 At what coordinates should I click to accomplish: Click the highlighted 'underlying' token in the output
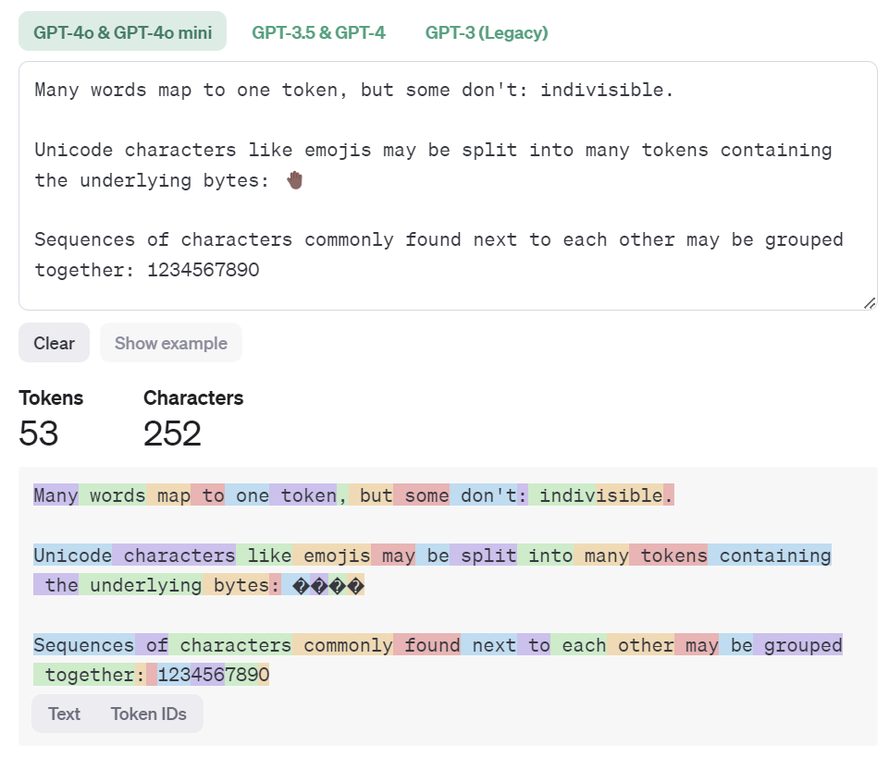[x=141, y=585]
